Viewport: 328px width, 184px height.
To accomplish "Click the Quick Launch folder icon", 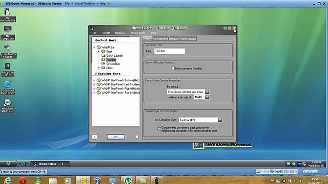I will [x=103, y=56].
